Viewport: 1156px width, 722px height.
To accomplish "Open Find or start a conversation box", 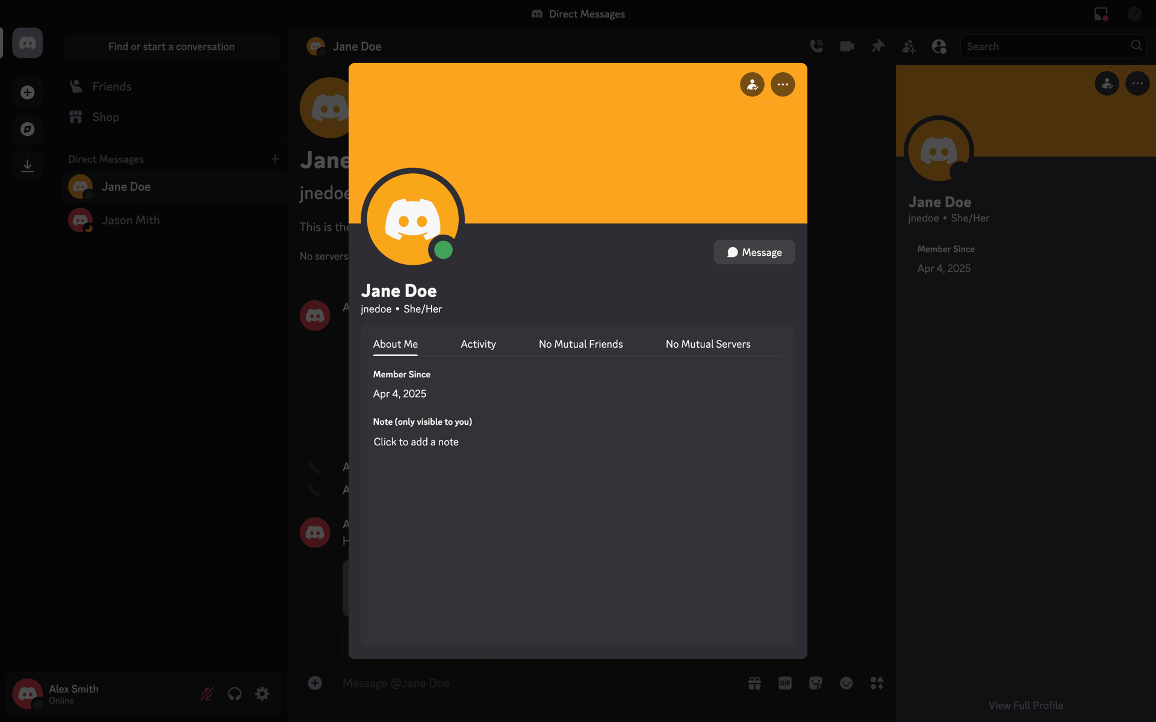I will (x=172, y=46).
